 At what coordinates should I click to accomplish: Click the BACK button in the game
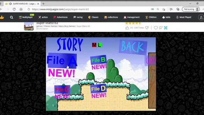(x=133, y=47)
